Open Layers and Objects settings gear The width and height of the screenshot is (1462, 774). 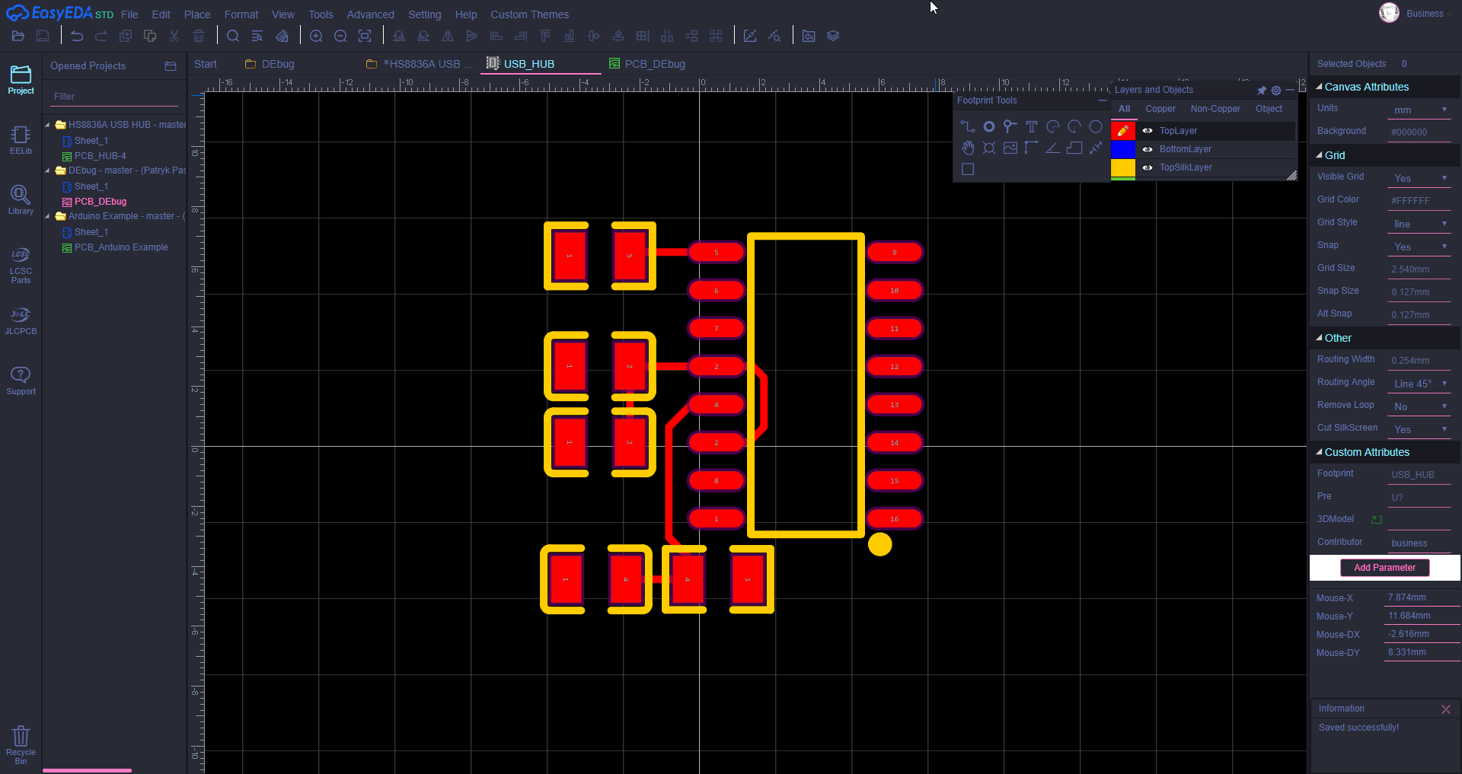click(1276, 90)
